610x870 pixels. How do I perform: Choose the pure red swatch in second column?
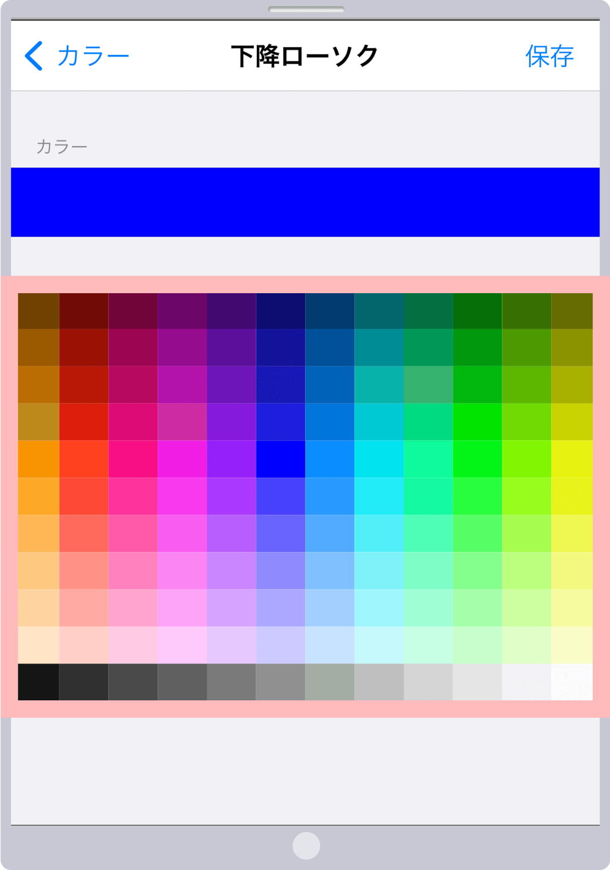click(x=84, y=422)
